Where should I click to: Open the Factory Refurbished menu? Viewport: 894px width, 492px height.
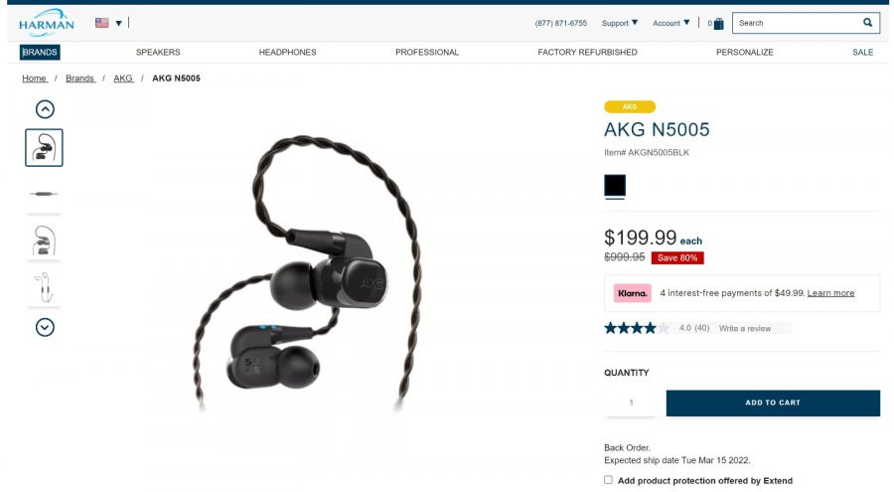(x=587, y=52)
